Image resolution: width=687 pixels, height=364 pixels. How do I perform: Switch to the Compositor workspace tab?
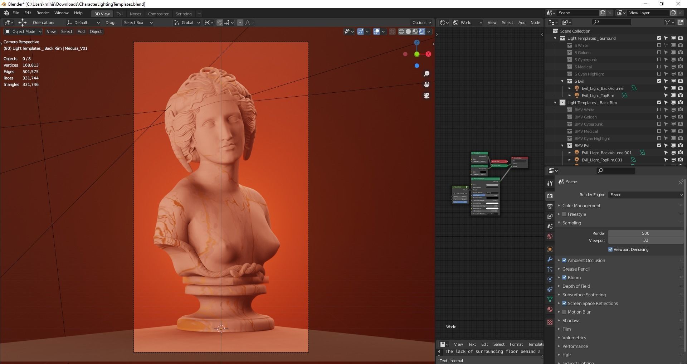[x=158, y=14]
